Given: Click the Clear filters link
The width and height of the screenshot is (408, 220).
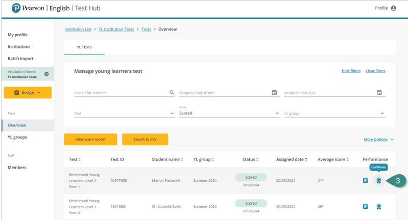Looking at the screenshot, I should pyautogui.click(x=375, y=71).
